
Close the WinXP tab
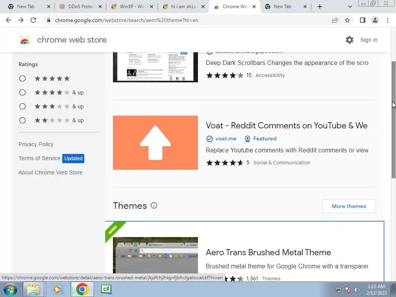tap(152, 7)
